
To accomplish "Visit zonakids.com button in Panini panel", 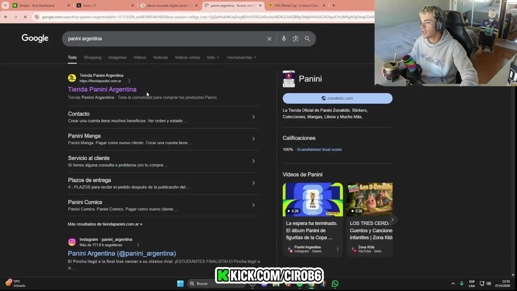I will (x=337, y=98).
